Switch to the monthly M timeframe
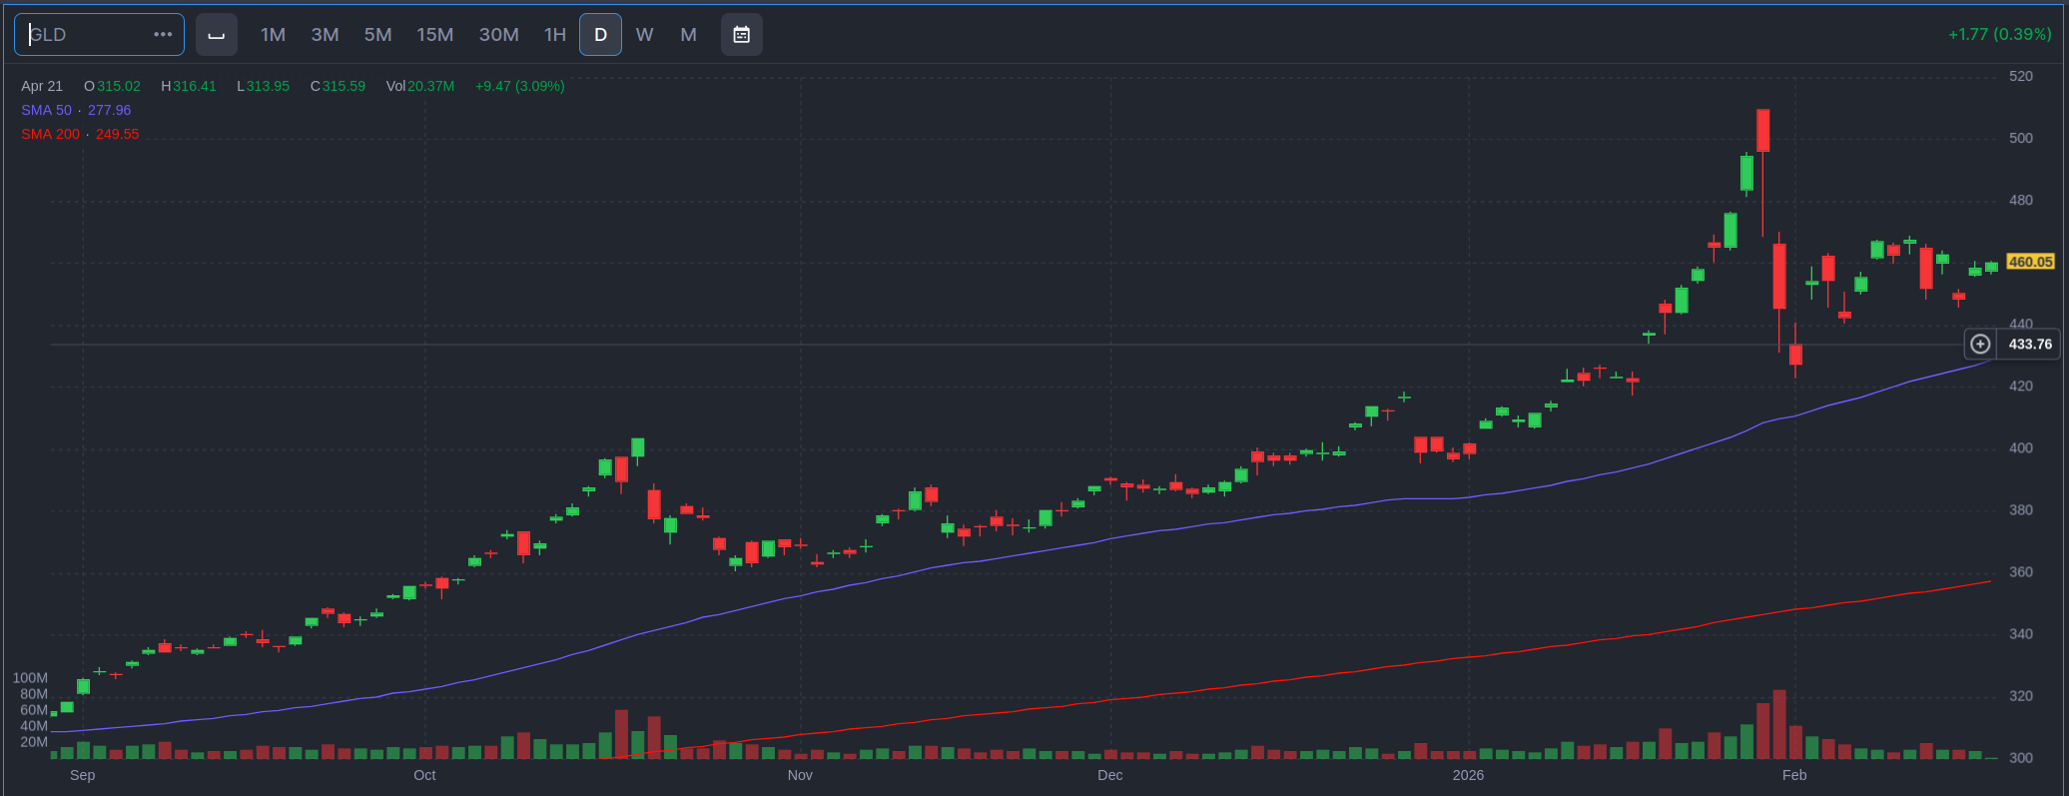The image size is (2069, 796). (688, 35)
